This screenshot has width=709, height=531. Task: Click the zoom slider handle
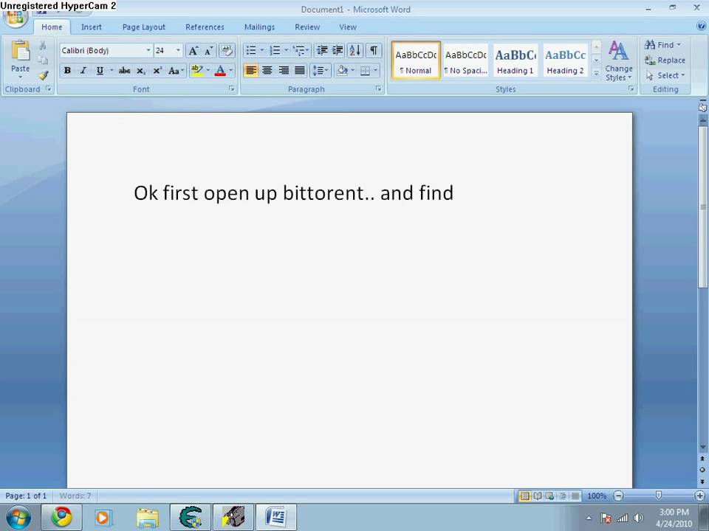pyautogui.click(x=658, y=496)
